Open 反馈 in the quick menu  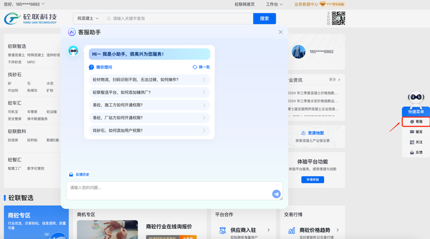416,153
